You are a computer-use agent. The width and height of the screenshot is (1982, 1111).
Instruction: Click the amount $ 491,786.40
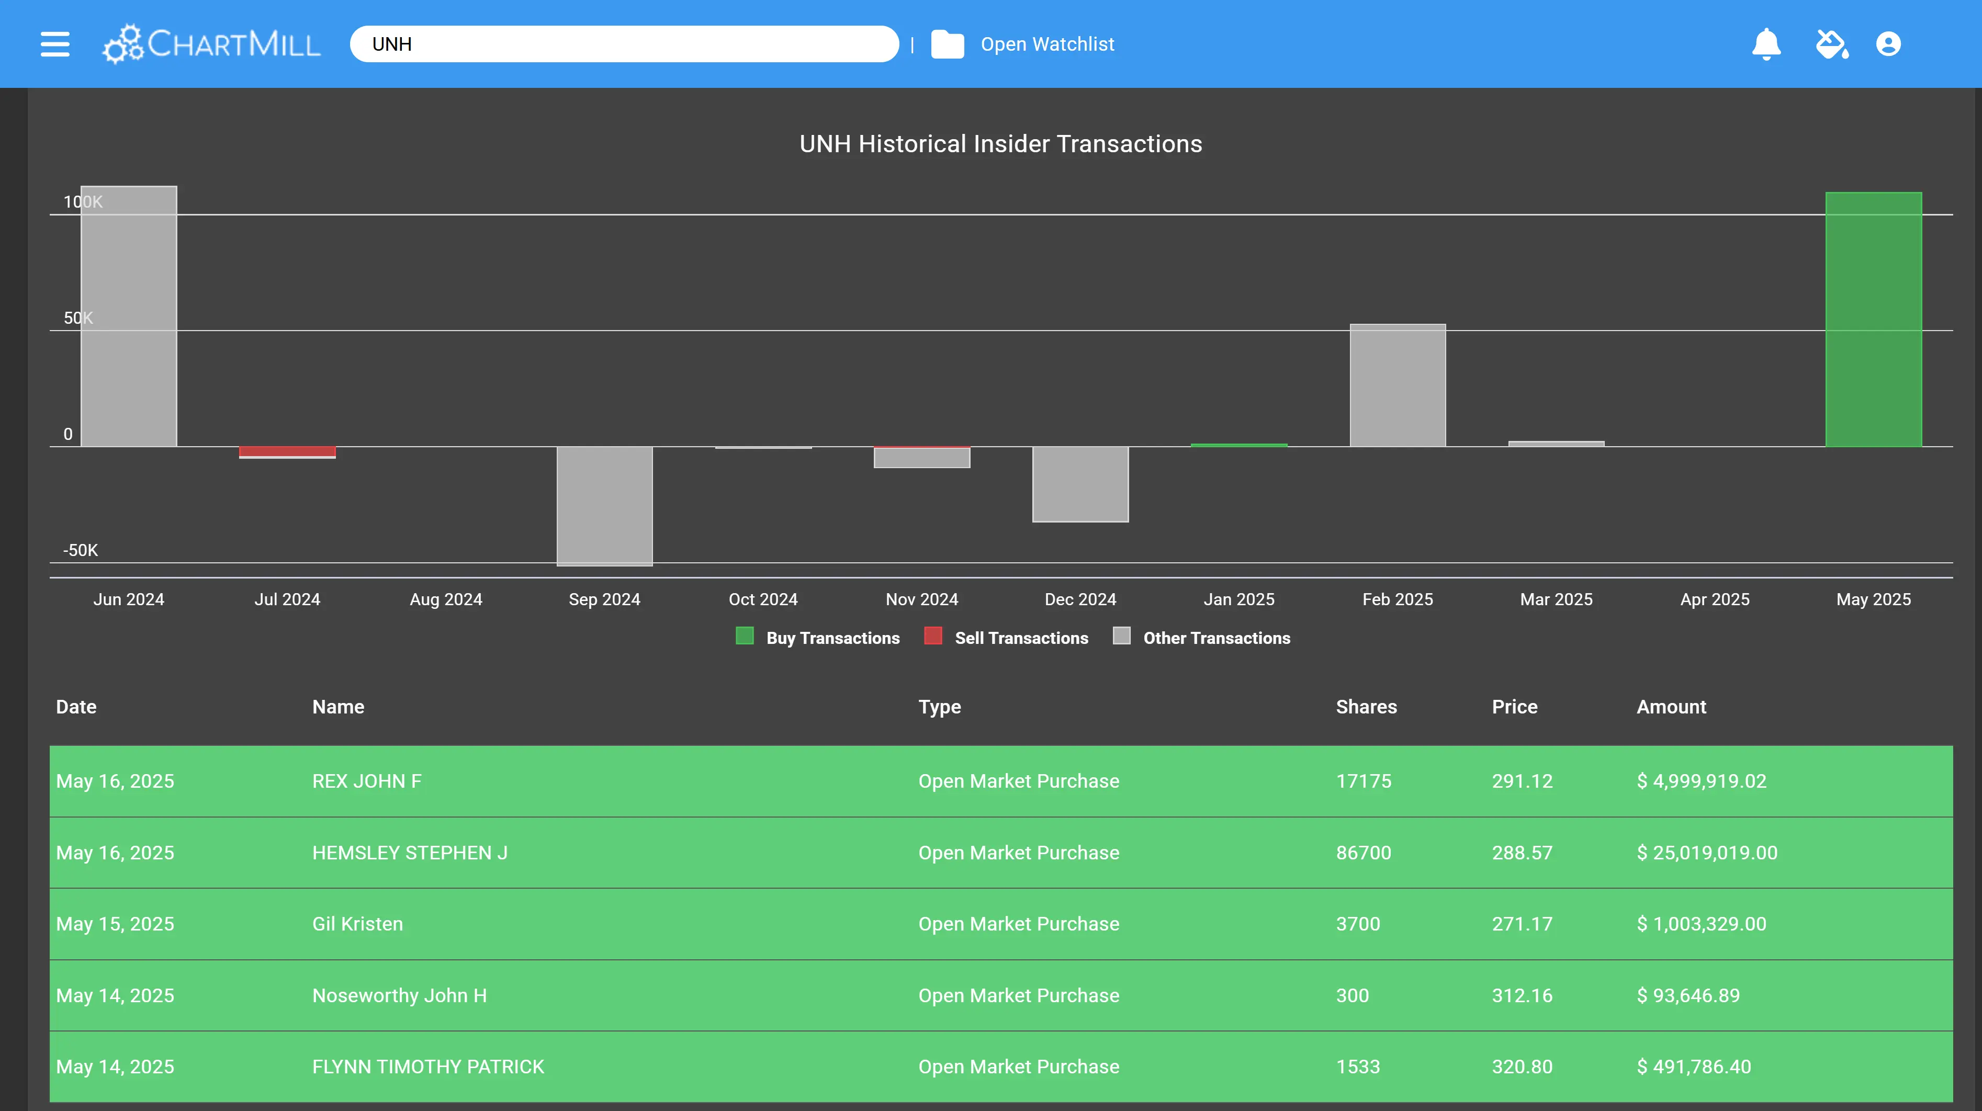click(x=1694, y=1067)
